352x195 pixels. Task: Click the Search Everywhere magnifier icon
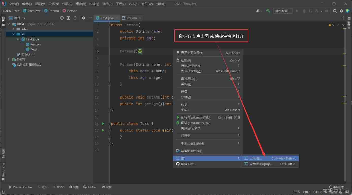coord(335,11)
